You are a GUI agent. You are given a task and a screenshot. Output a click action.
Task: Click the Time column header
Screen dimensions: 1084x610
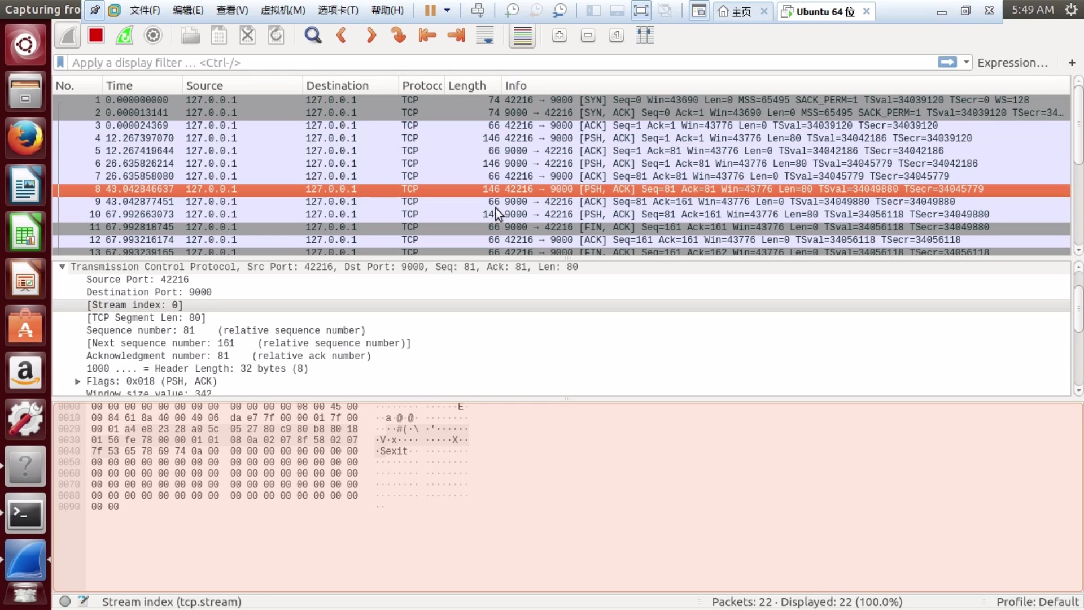(x=120, y=85)
